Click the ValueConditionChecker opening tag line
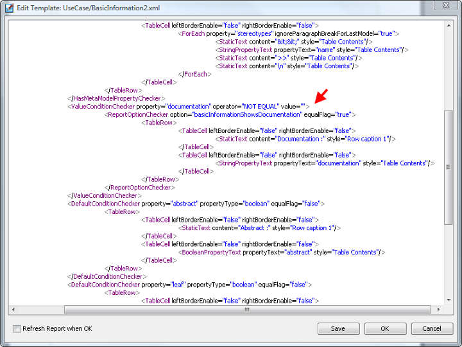The width and height of the screenshot is (462, 347). [x=189, y=107]
